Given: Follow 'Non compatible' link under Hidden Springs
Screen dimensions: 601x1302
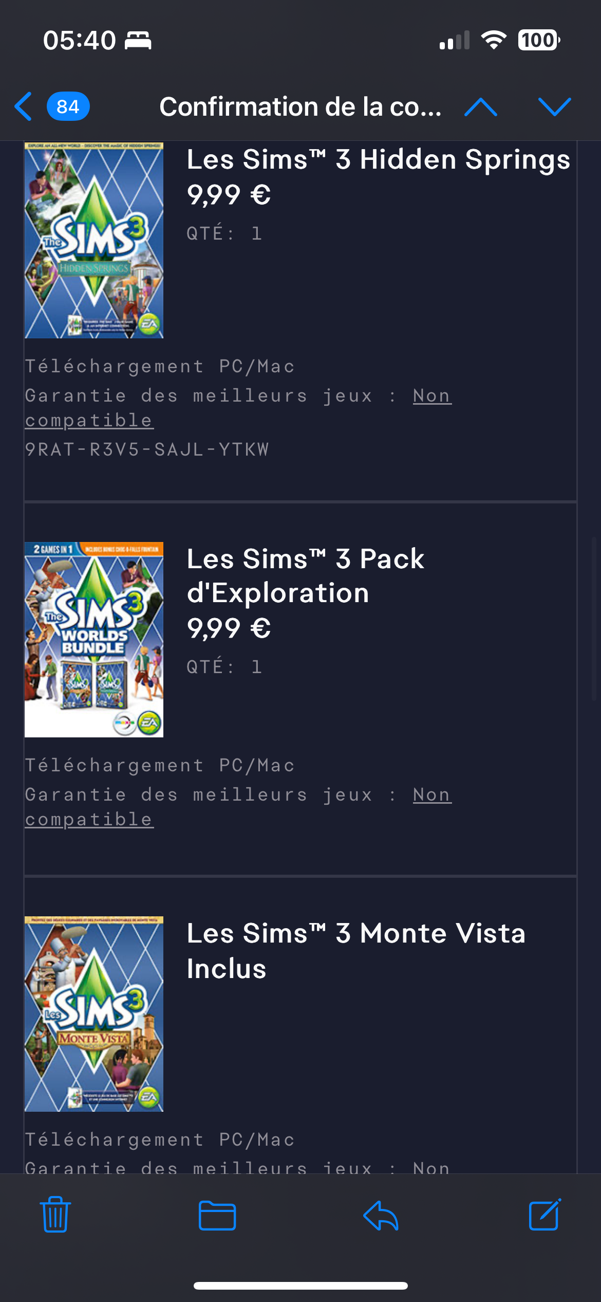Looking at the screenshot, I should point(238,408).
